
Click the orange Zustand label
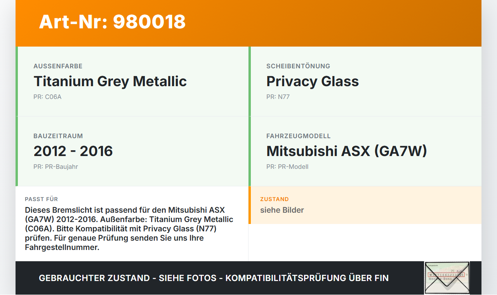pyautogui.click(x=274, y=199)
